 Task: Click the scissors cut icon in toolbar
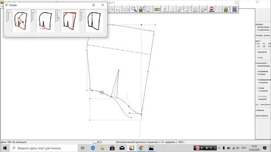pos(188,9)
